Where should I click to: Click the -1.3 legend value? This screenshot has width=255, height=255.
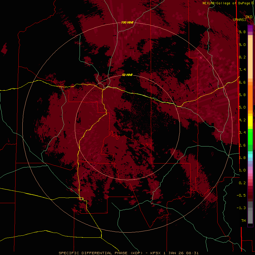pyautogui.click(x=241, y=208)
